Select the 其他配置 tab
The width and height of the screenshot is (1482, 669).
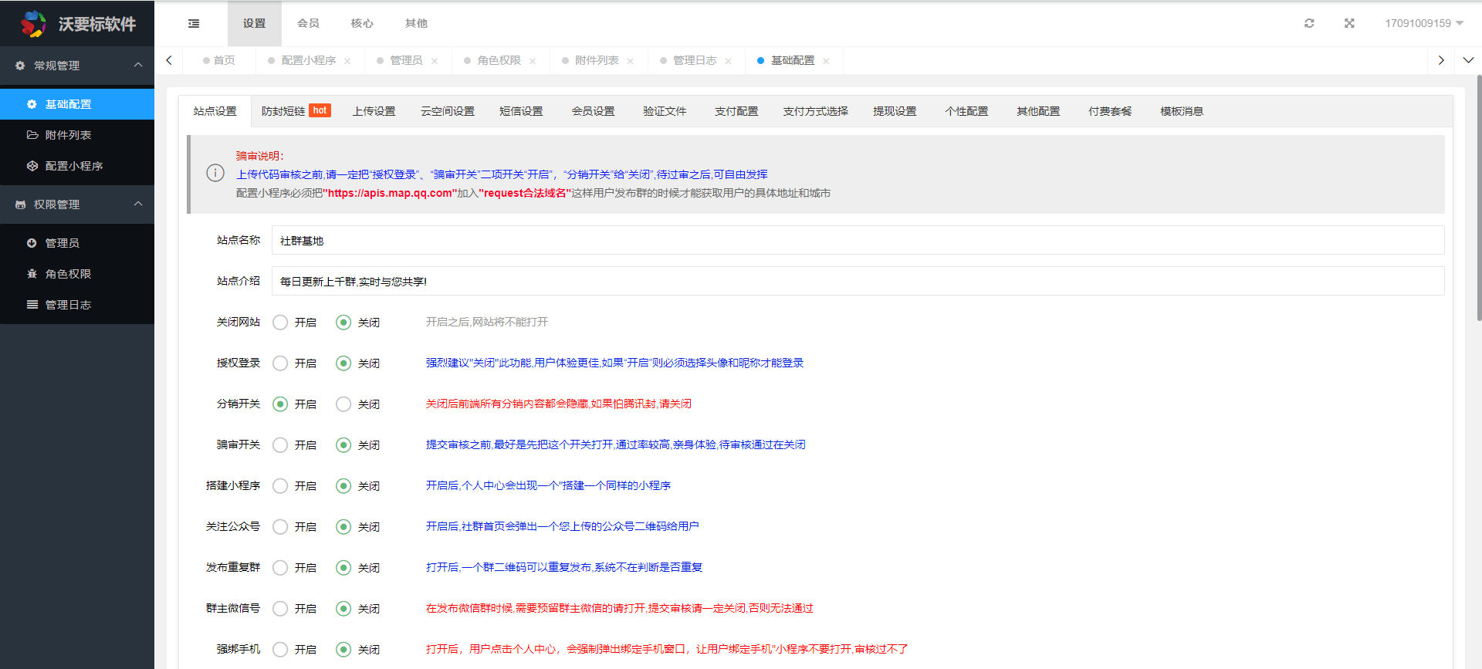tap(1038, 111)
